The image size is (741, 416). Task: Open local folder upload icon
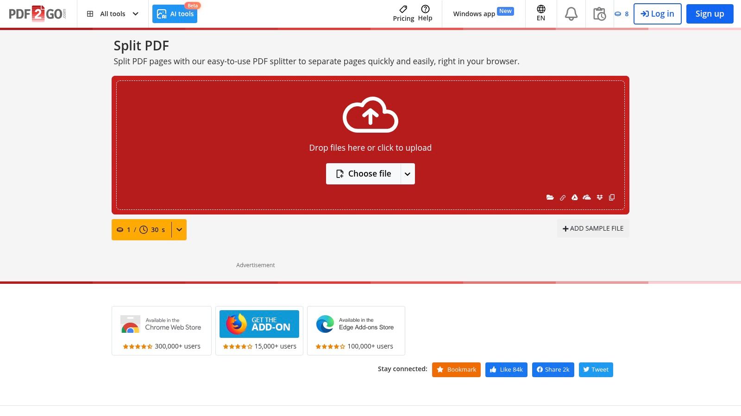coord(550,197)
